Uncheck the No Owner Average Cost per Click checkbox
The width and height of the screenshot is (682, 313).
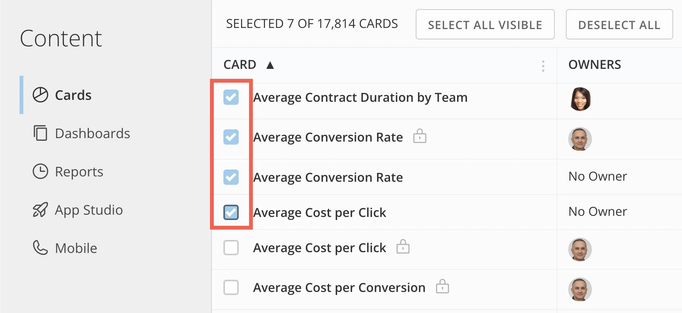coord(231,212)
